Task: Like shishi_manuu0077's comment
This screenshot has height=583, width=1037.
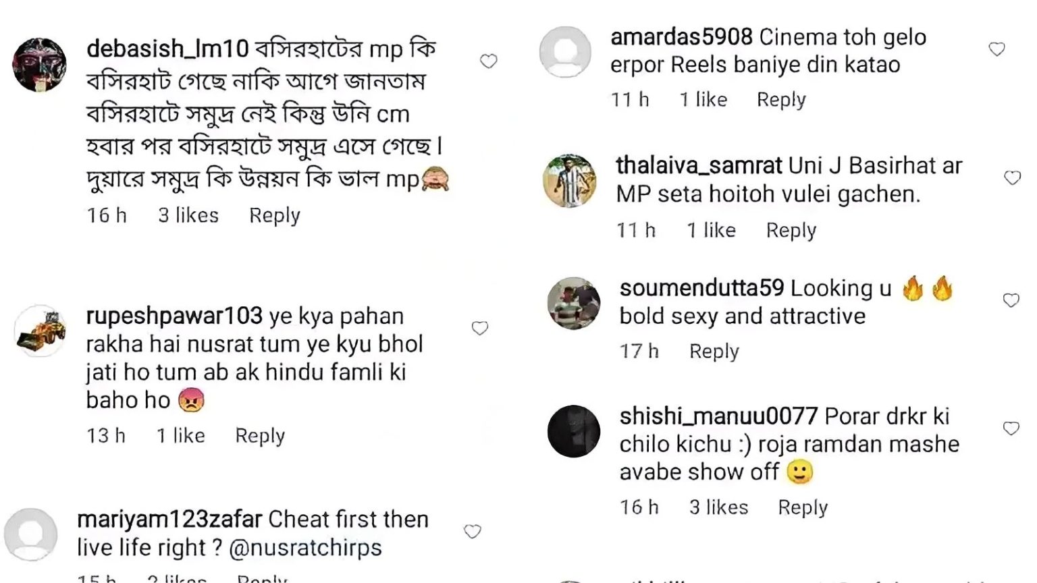Action: 1011,428
